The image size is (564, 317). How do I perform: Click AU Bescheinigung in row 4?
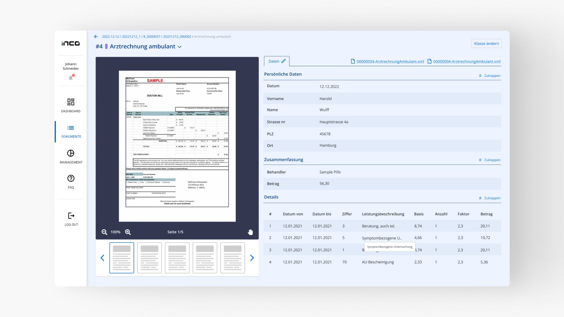(378, 262)
